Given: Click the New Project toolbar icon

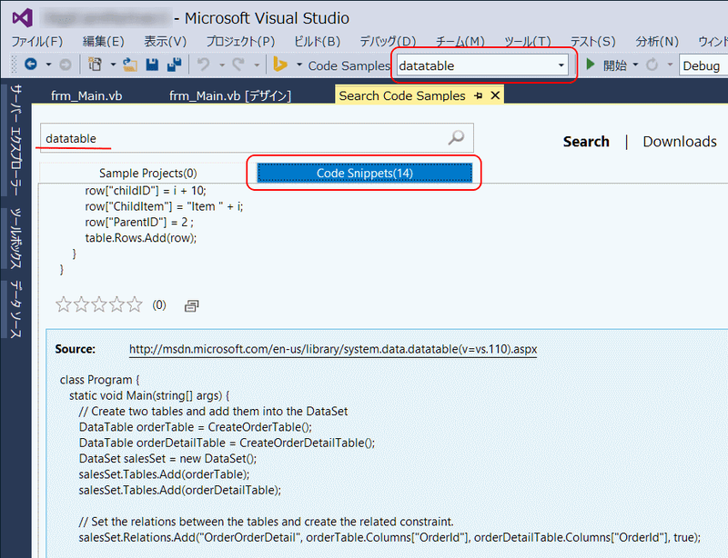Looking at the screenshot, I should coord(96,65).
